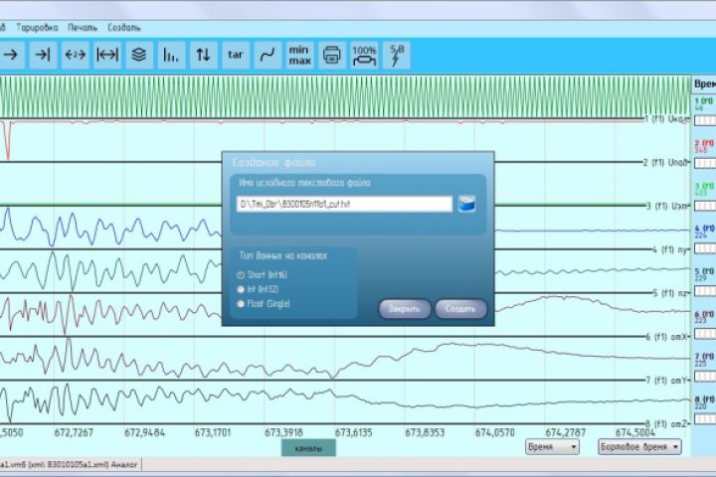Screen dimensions: 716x477
Task: Open the 'Создать' menu in menu bar
Action: (x=124, y=28)
